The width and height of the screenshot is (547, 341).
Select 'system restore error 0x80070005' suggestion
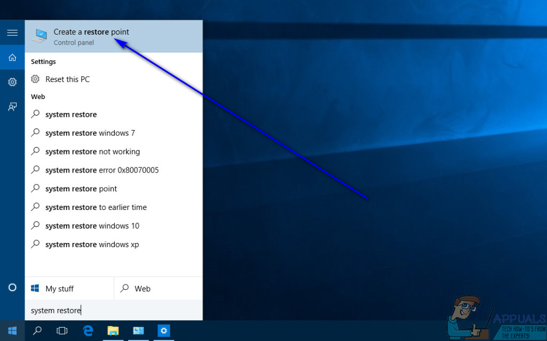coord(114,170)
